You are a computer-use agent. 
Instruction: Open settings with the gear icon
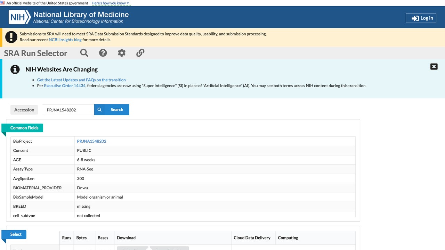(x=122, y=53)
